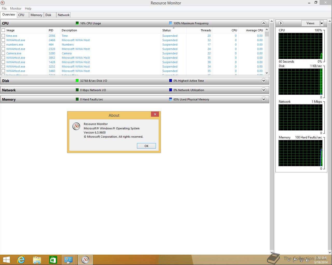Switch to the Overview tab
The height and width of the screenshot is (265, 332).
[9, 14]
